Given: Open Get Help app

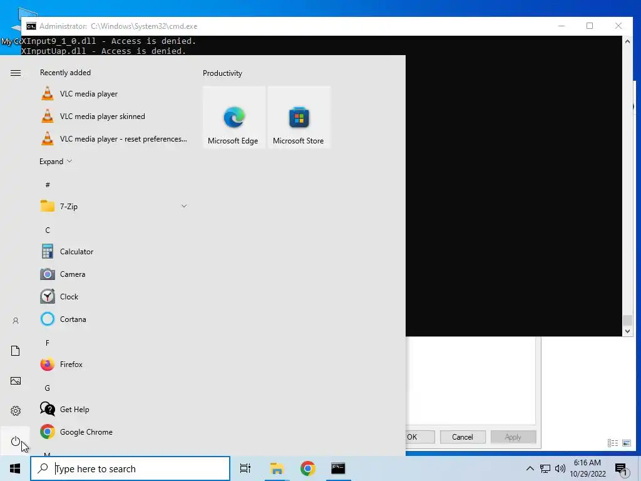Looking at the screenshot, I should click(114, 409).
